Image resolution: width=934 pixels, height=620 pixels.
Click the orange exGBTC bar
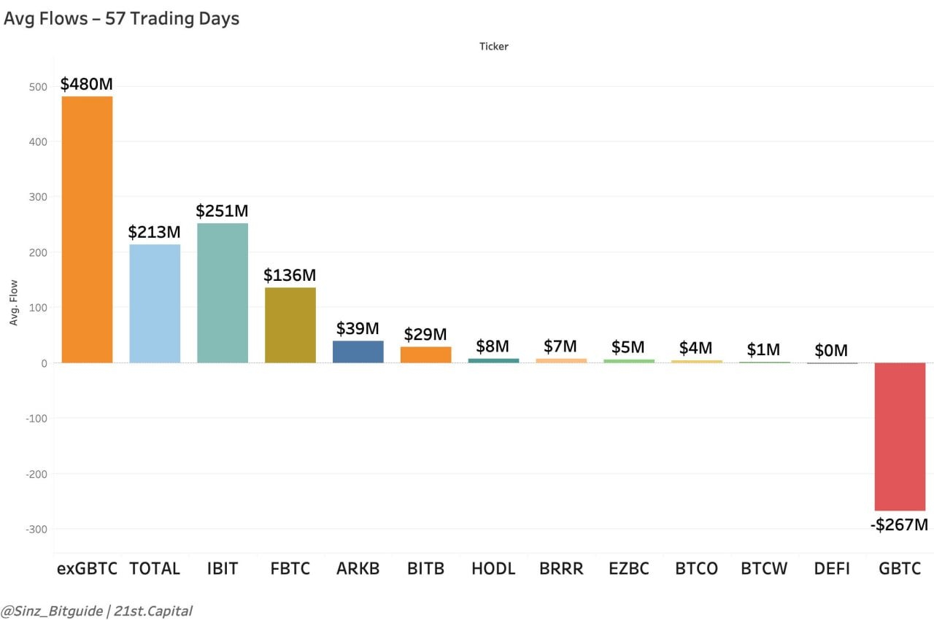(87, 229)
